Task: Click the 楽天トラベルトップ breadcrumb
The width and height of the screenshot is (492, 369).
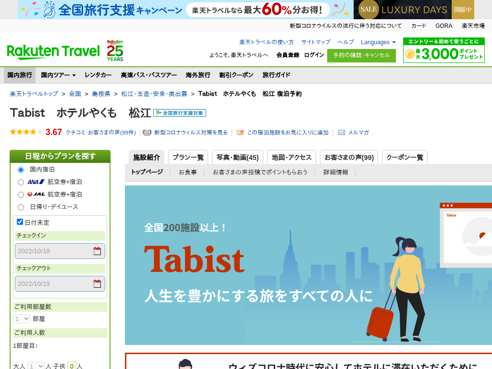Action: (34, 94)
